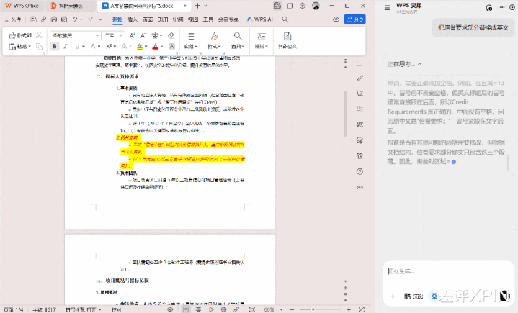This screenshot has width=518, height=313.
Task: Open the File menu
Action: (x=13, y=19)
